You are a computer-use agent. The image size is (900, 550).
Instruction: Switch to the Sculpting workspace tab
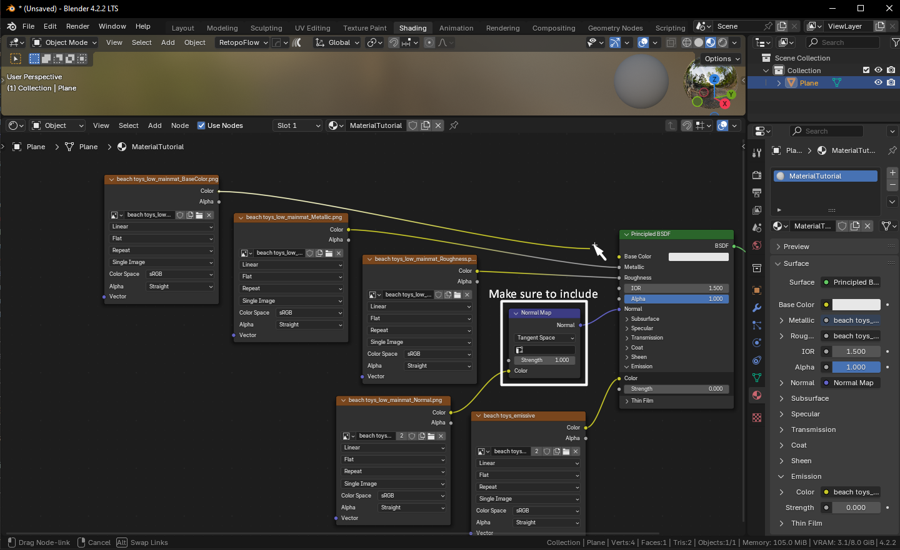tap(266, 28)
